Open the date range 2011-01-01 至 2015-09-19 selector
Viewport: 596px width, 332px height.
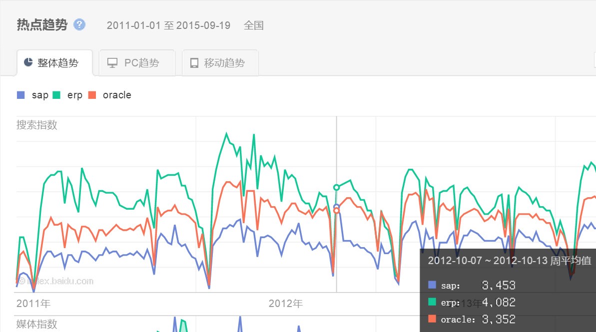pyautogui.click(x=168, y=25)
